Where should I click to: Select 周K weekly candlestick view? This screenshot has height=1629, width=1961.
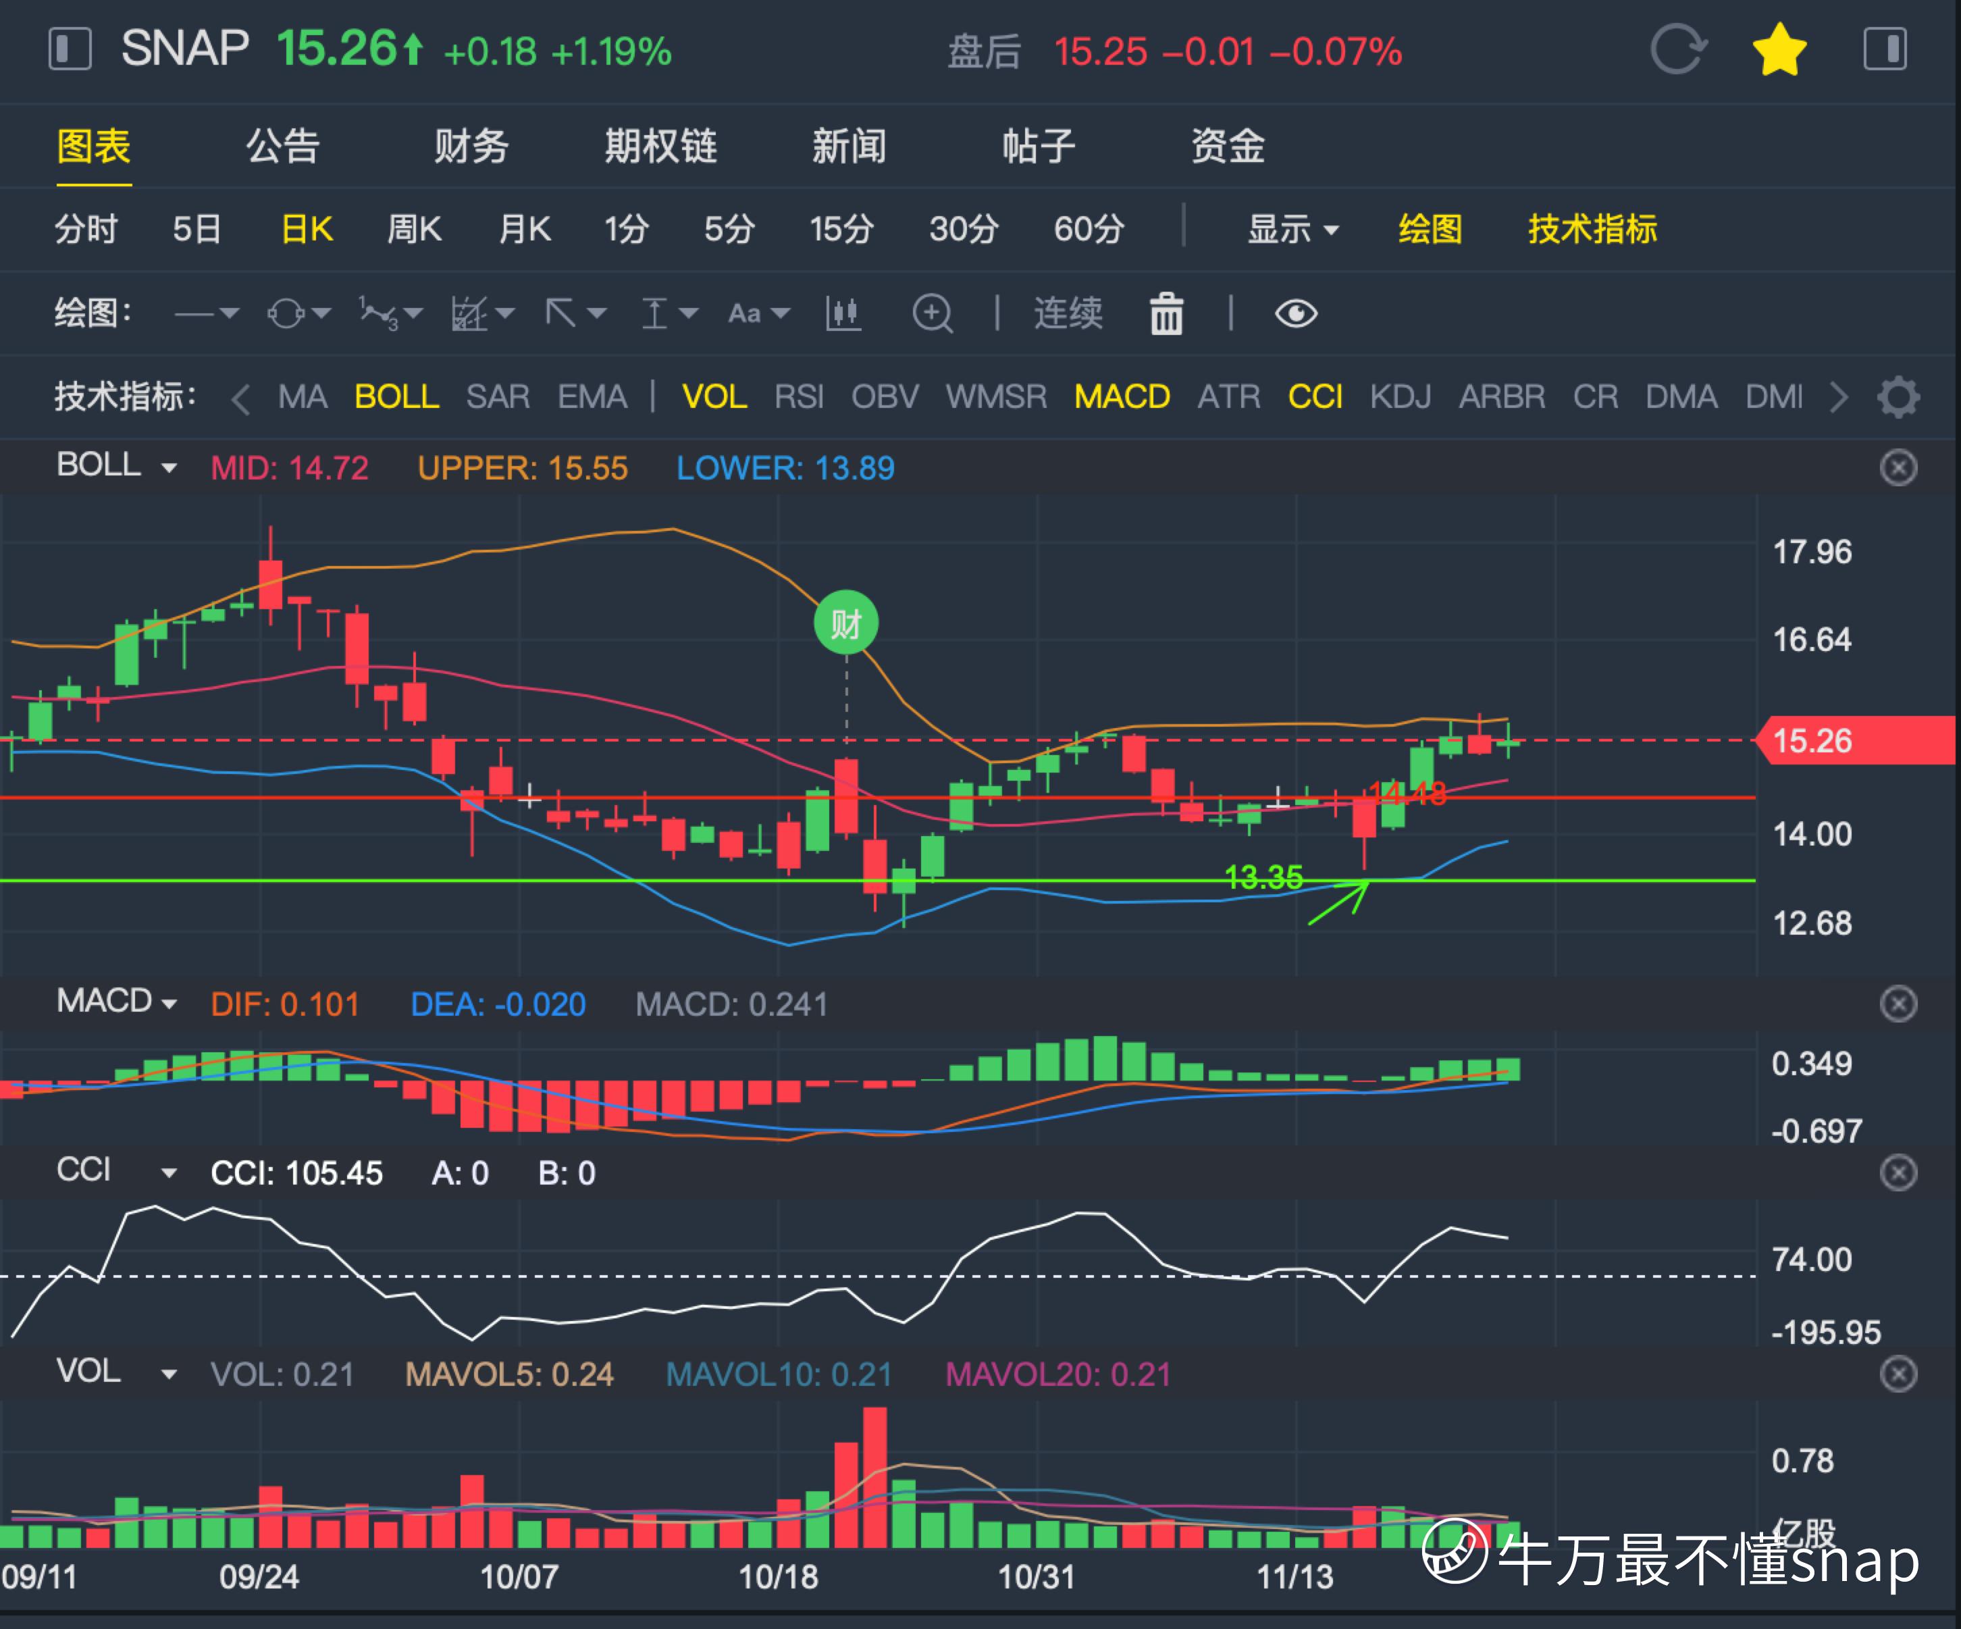415,229
